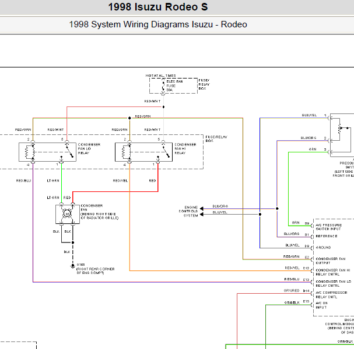354x349 pixels.
Task: Click the 1998 Isuzu Rodeo S title
Action: tap(158, 7)
